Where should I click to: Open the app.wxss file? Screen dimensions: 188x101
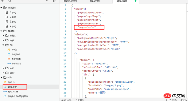pos(13,91)
